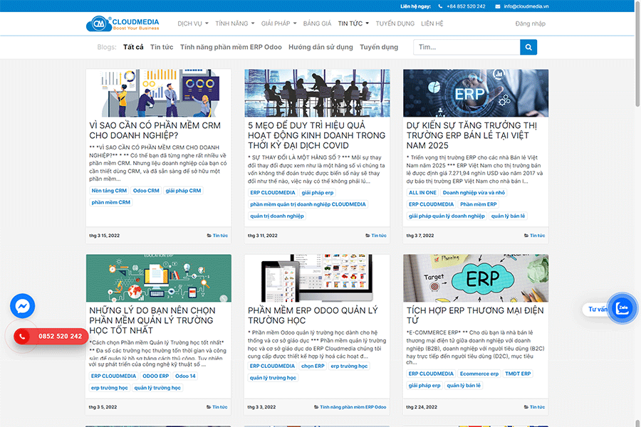Expand the TÍNH NĂNG dropdown menu

(x=234, y=23)
